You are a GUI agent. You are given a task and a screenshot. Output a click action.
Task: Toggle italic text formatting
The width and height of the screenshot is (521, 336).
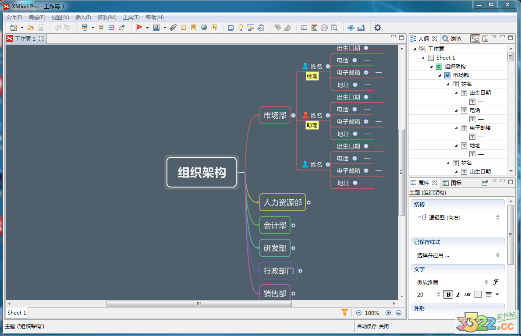[x=458, y=294]
